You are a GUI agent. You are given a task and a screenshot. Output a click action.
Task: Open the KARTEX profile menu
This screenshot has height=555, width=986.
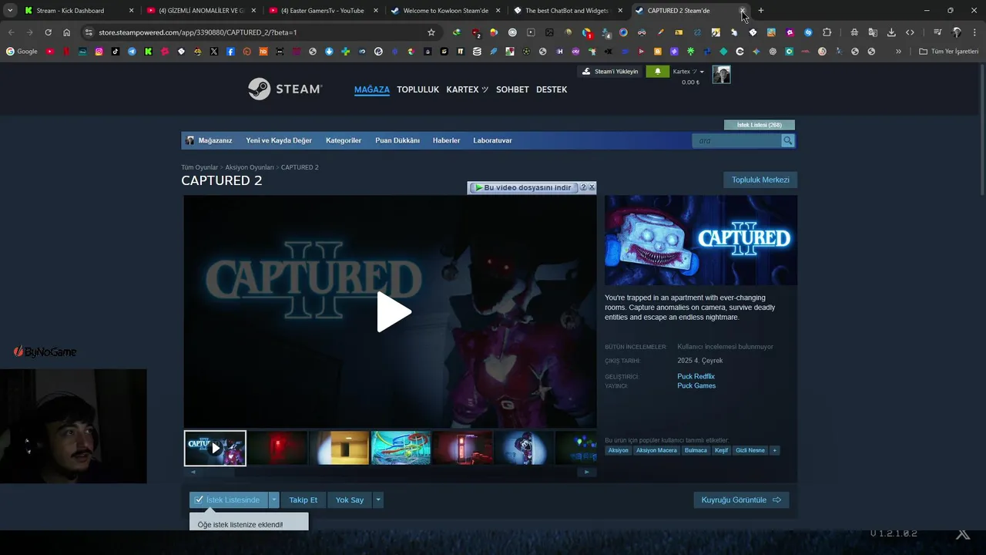[x=467, y=89]
